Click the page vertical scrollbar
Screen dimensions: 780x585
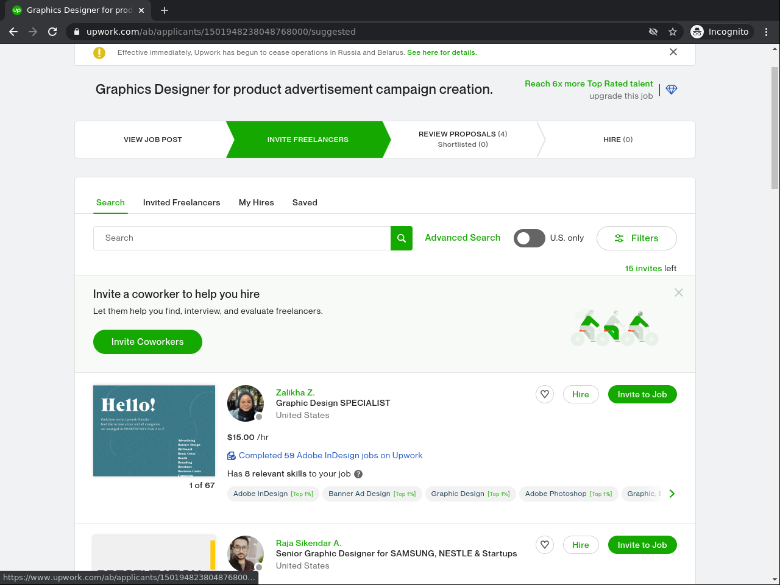tap(775, 128)
